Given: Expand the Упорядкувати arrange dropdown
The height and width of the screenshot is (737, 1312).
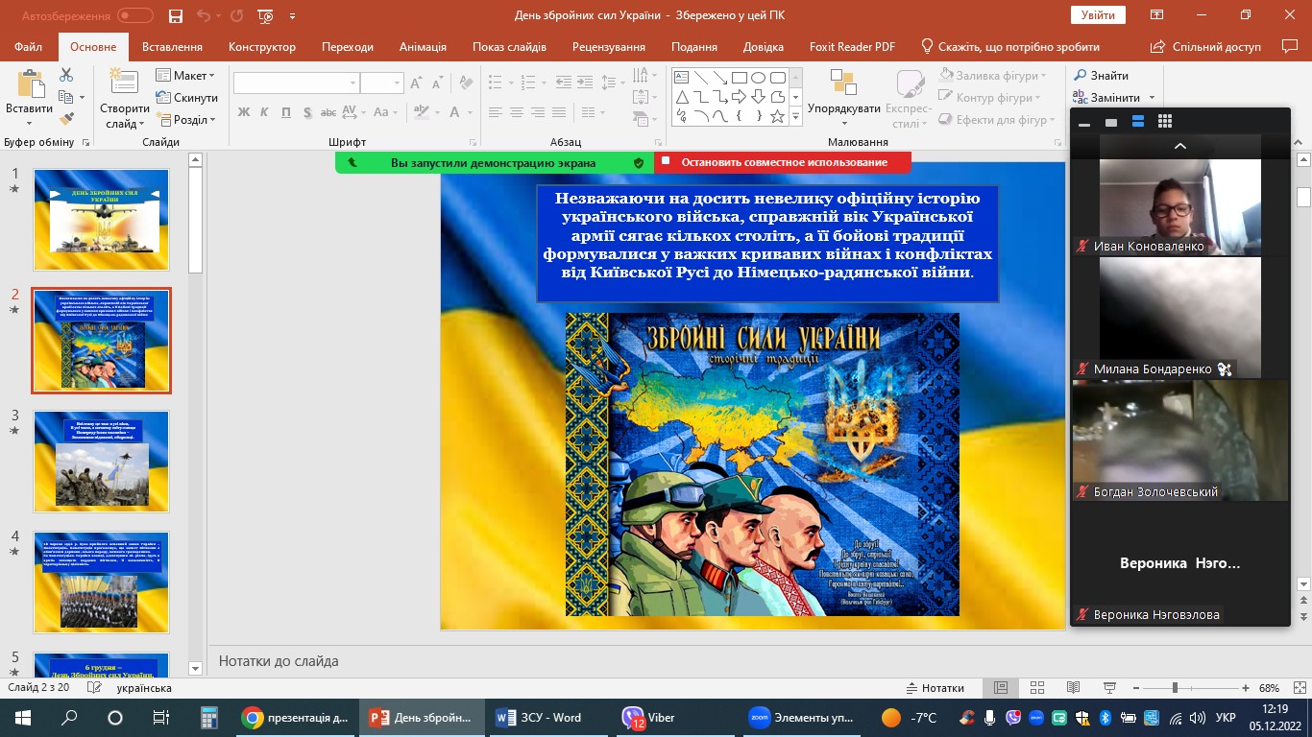Looking at the screenshot, I should point(844,122).
